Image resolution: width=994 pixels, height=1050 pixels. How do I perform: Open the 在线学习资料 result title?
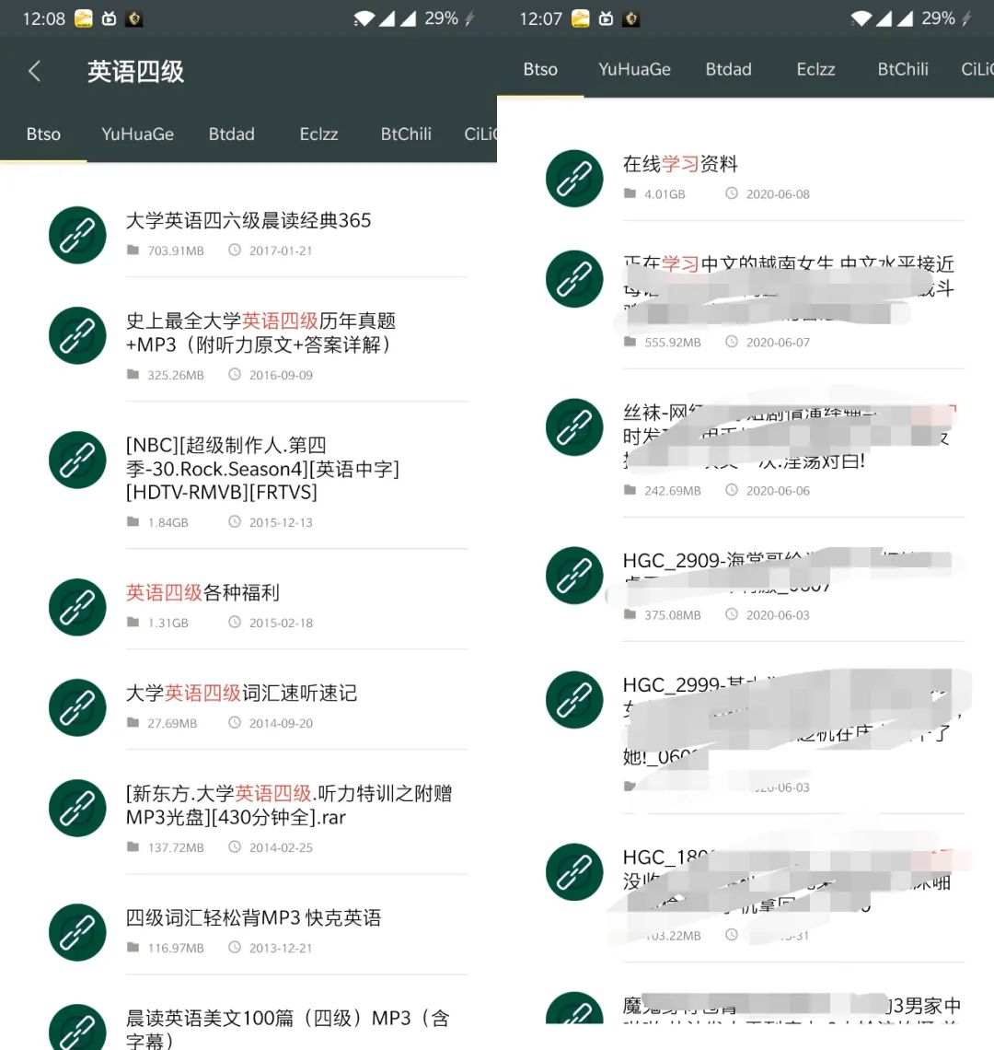tap(680, 164)
